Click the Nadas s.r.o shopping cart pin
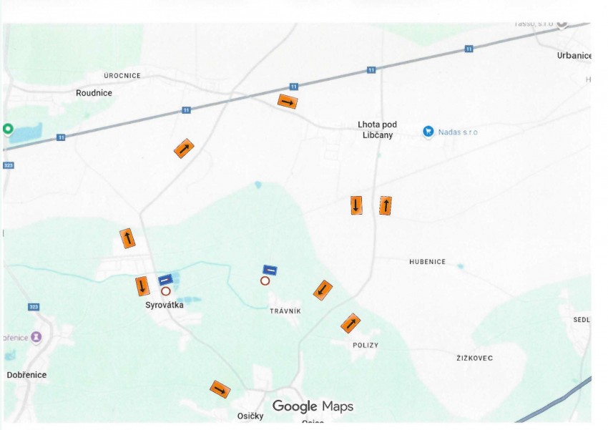This screenshot has height=430, width=608. point(428,132)
